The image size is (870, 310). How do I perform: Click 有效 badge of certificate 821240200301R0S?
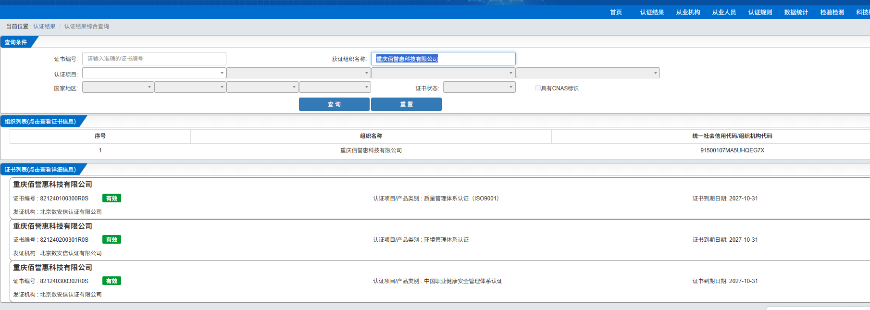pos(112,240)
